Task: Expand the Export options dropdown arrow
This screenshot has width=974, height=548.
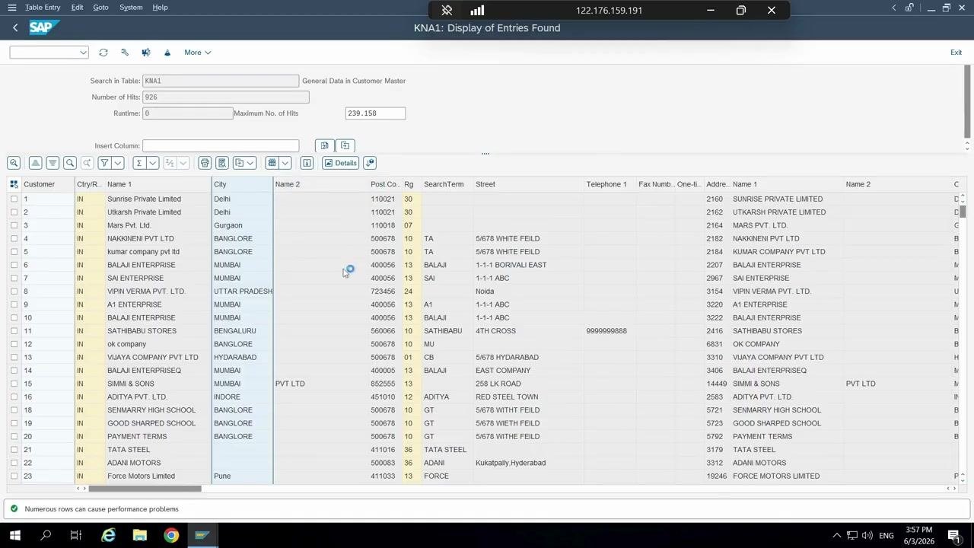Action: click(x=250, y=163)
